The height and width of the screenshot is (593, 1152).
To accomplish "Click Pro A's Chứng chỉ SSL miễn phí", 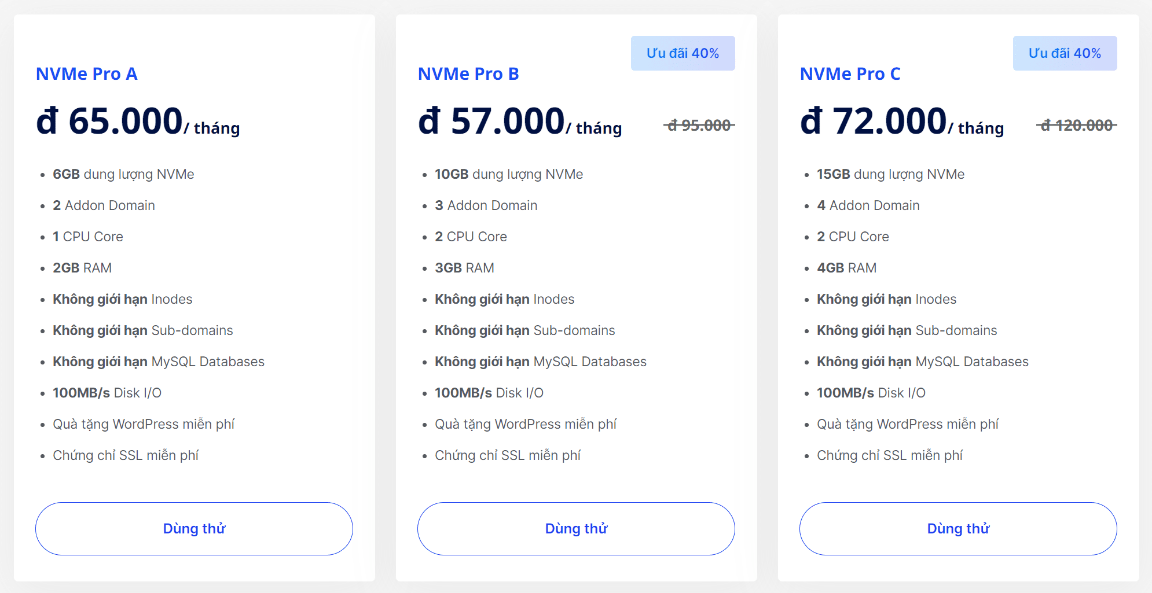I will [x=126, y=455].
